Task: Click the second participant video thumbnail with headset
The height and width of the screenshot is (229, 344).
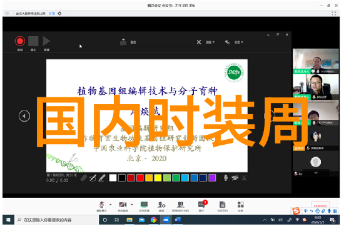Action: (x=315, y=87)
